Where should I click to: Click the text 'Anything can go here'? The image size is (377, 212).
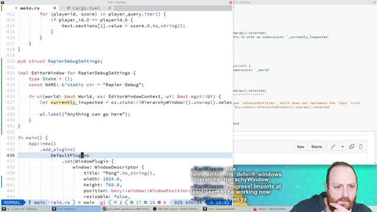(x=95, y=114)
